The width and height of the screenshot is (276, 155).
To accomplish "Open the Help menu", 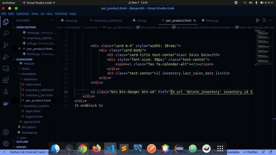I will 72,14.
